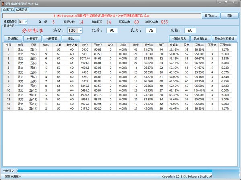Screen dimensions: 241x180
Task: Start the 分析英语 analysis
Action: (x=52, y=38)
